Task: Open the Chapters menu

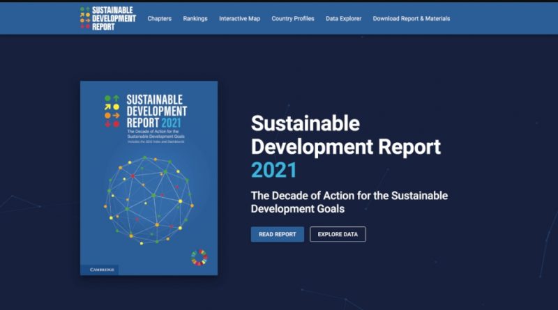Action: 160,19
